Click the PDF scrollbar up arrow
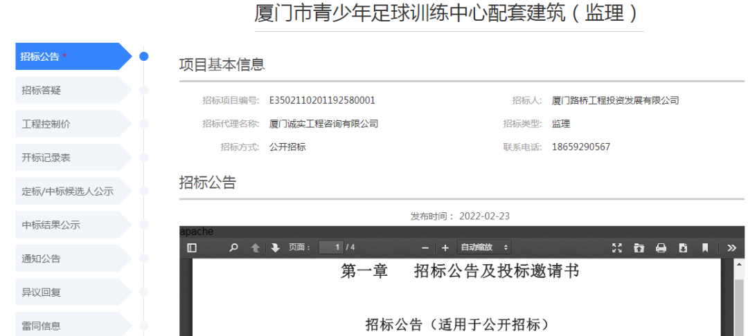This screenshot has width=748, height=336. pyautogui.click(x=739, y=263)
